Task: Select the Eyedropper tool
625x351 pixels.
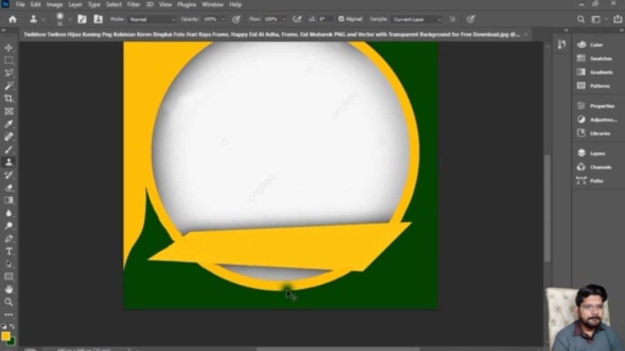Action: (9, 124)
